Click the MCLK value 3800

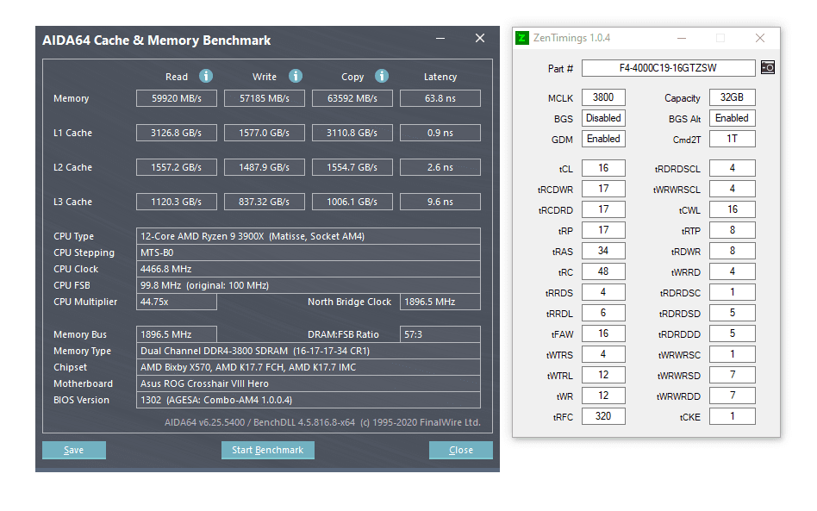click(x=603, y=97)
